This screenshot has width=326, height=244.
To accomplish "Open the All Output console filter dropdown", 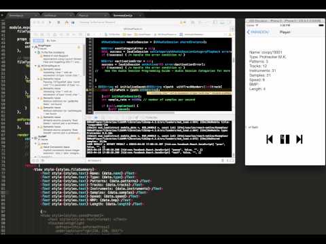I will [x=94, y=161].
